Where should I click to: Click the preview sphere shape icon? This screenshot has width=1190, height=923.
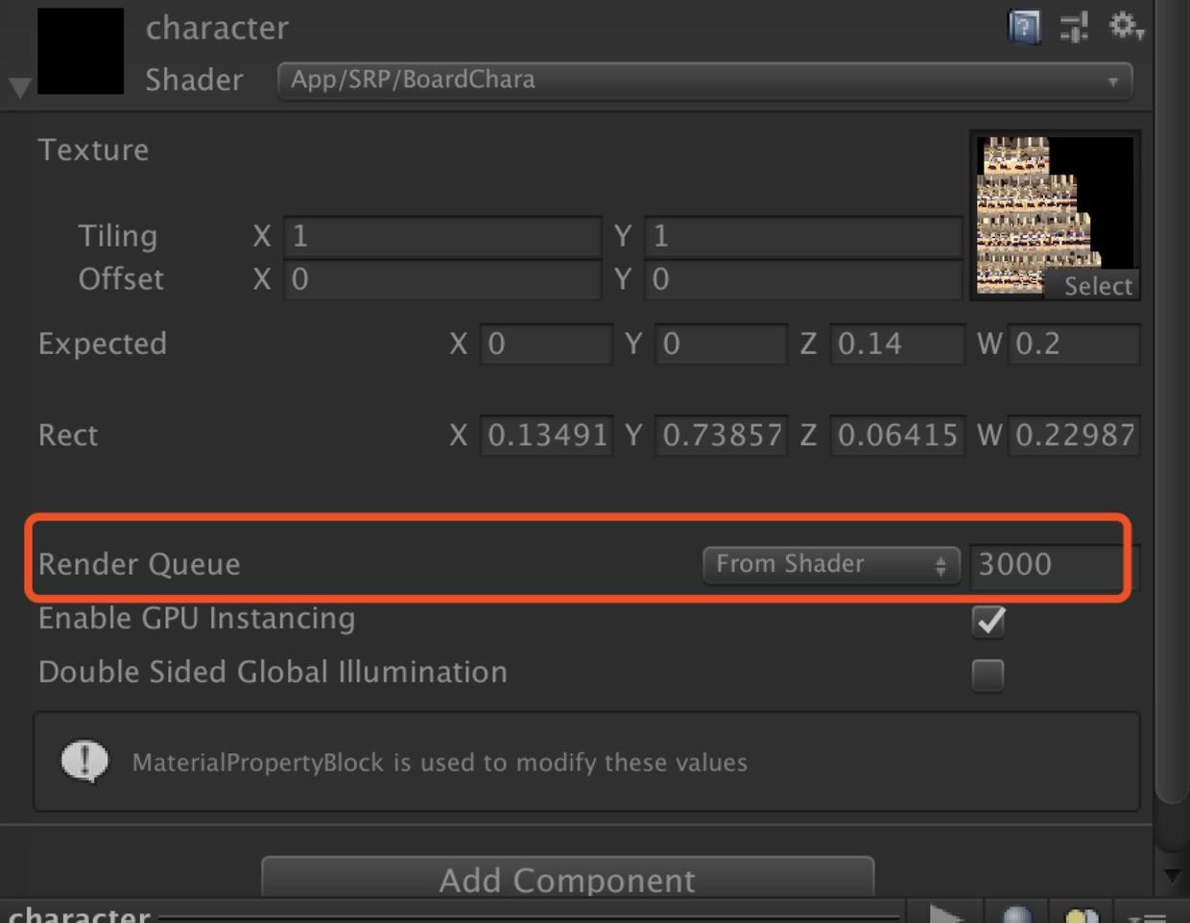1016,913
